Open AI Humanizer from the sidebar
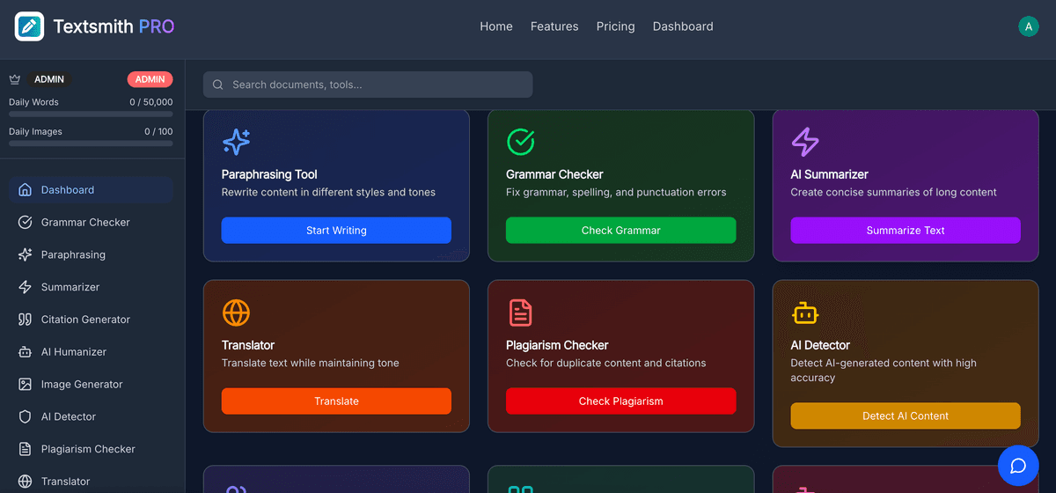The width and height of the screenshot is (1056, 493). point(74,352)
